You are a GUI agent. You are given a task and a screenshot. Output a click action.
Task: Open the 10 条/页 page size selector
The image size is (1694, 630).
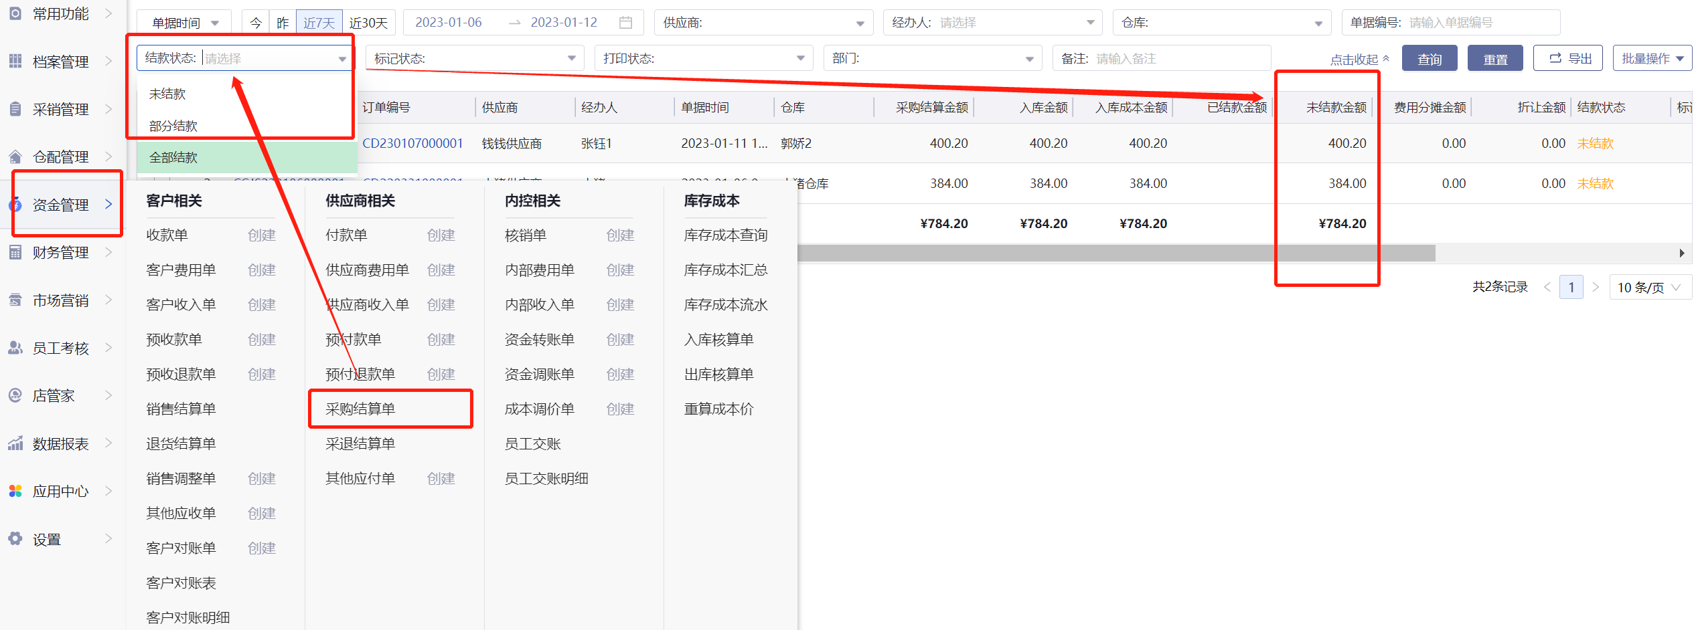pos(1649,288)
